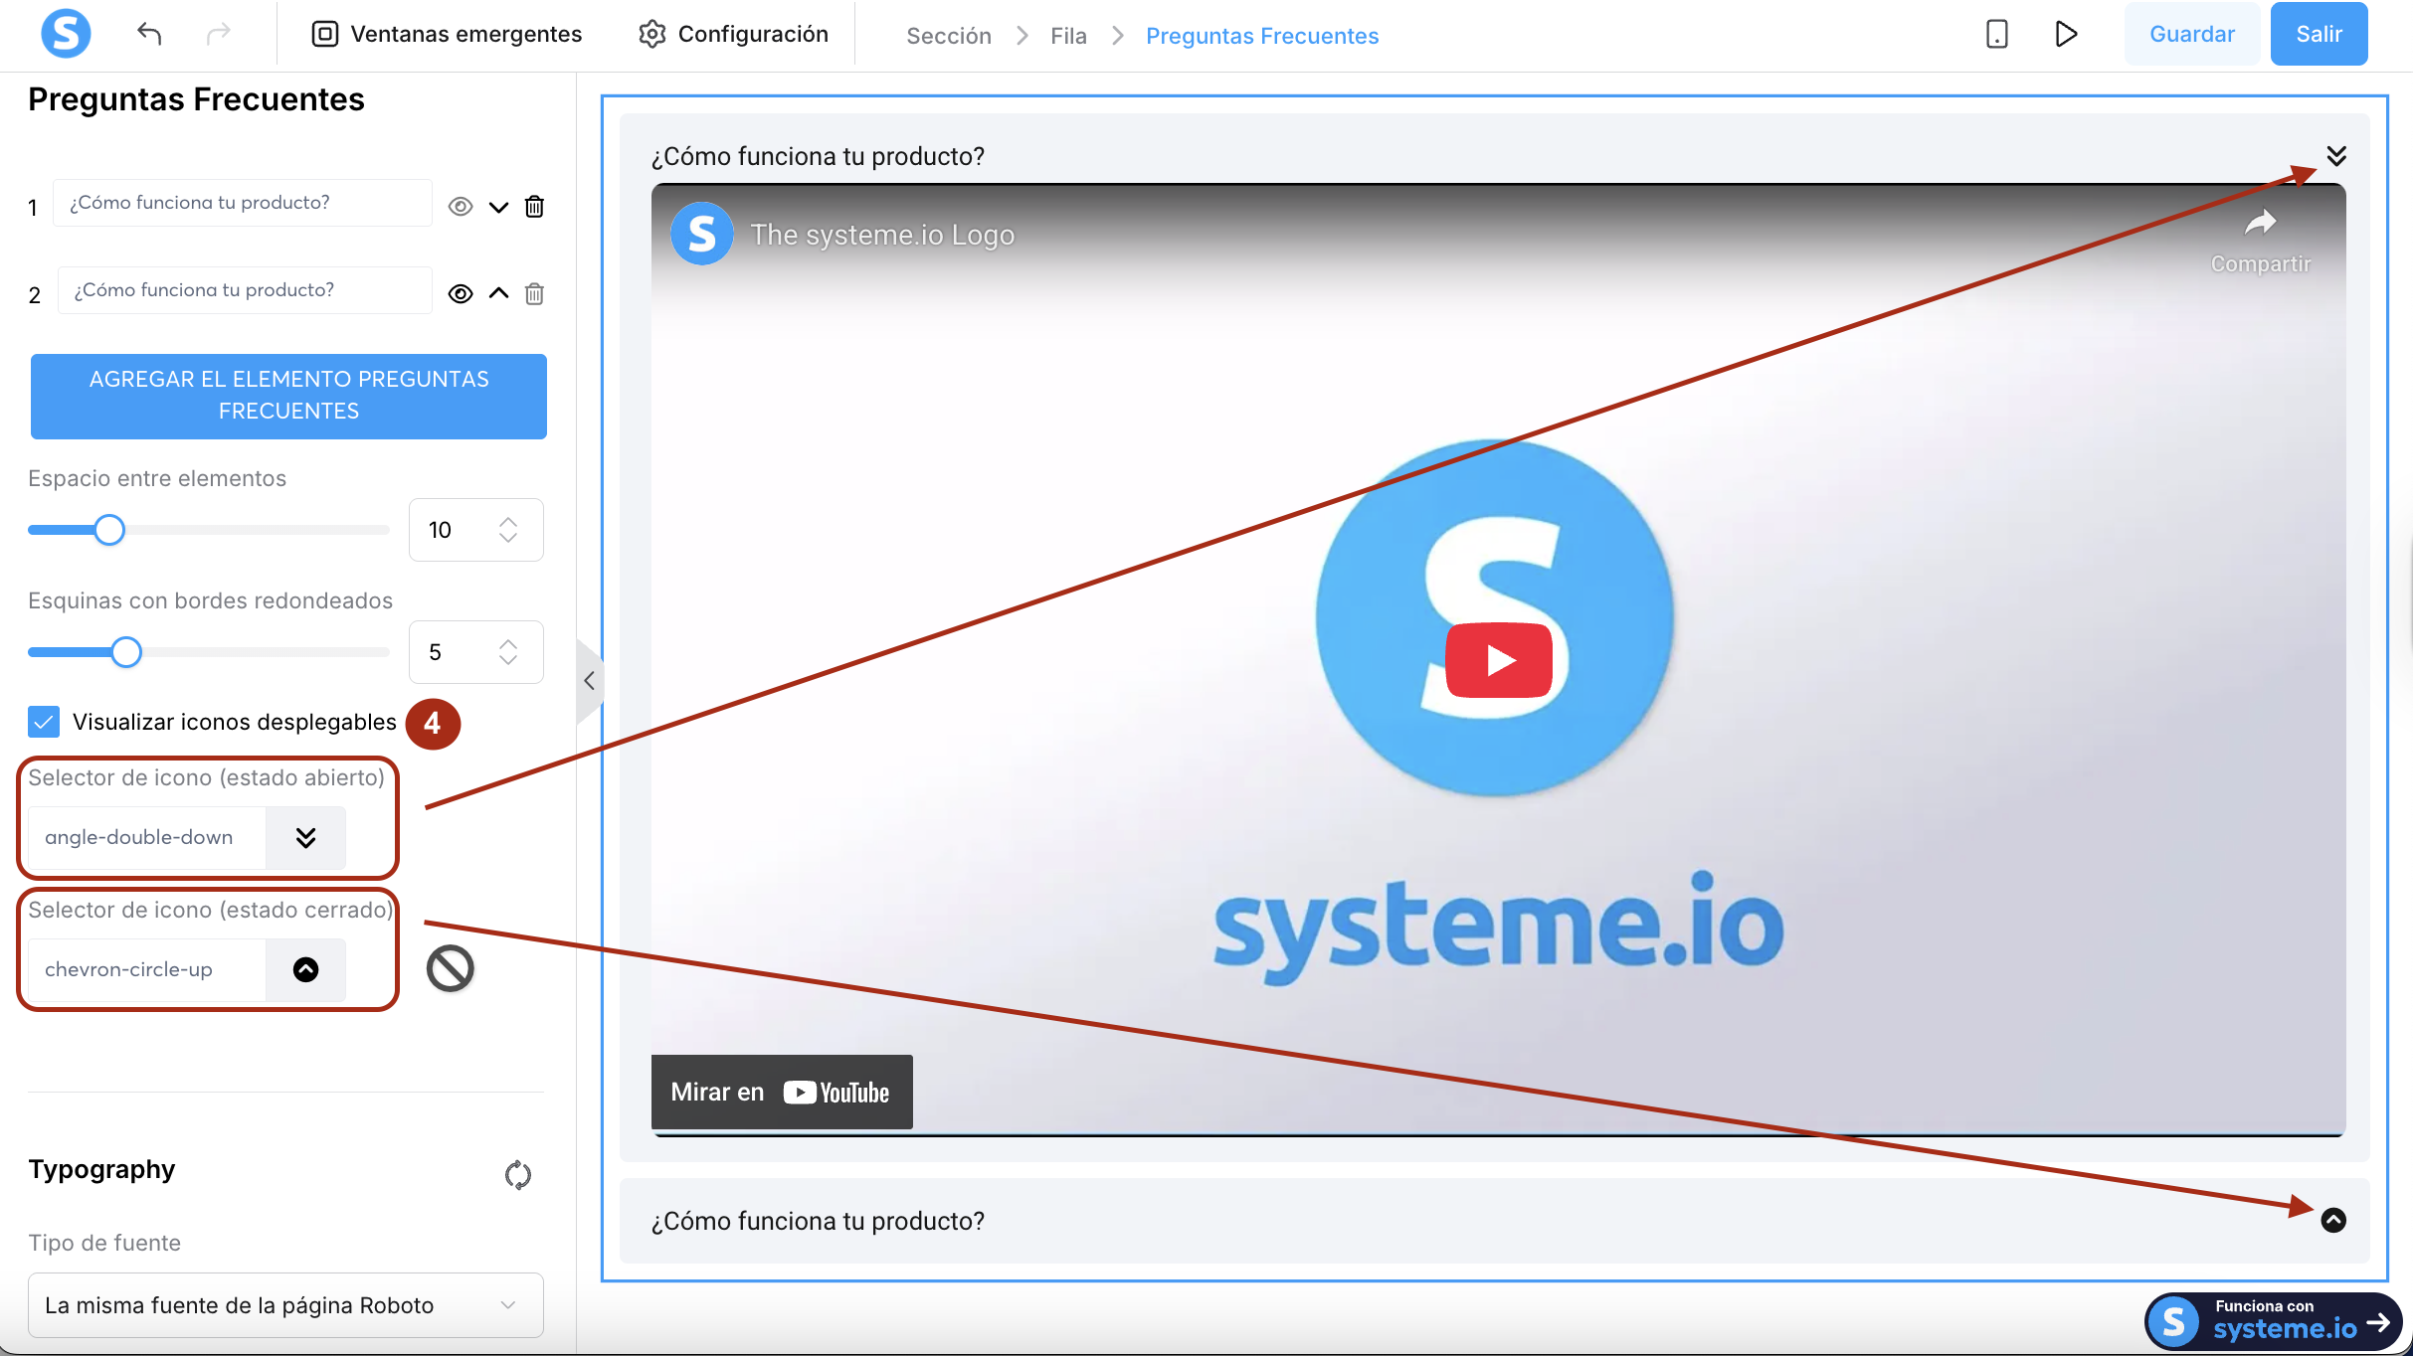Click the undo arrow icon
The image size is (2413, 1356).
pyautogui.click(x=149, y=34)
